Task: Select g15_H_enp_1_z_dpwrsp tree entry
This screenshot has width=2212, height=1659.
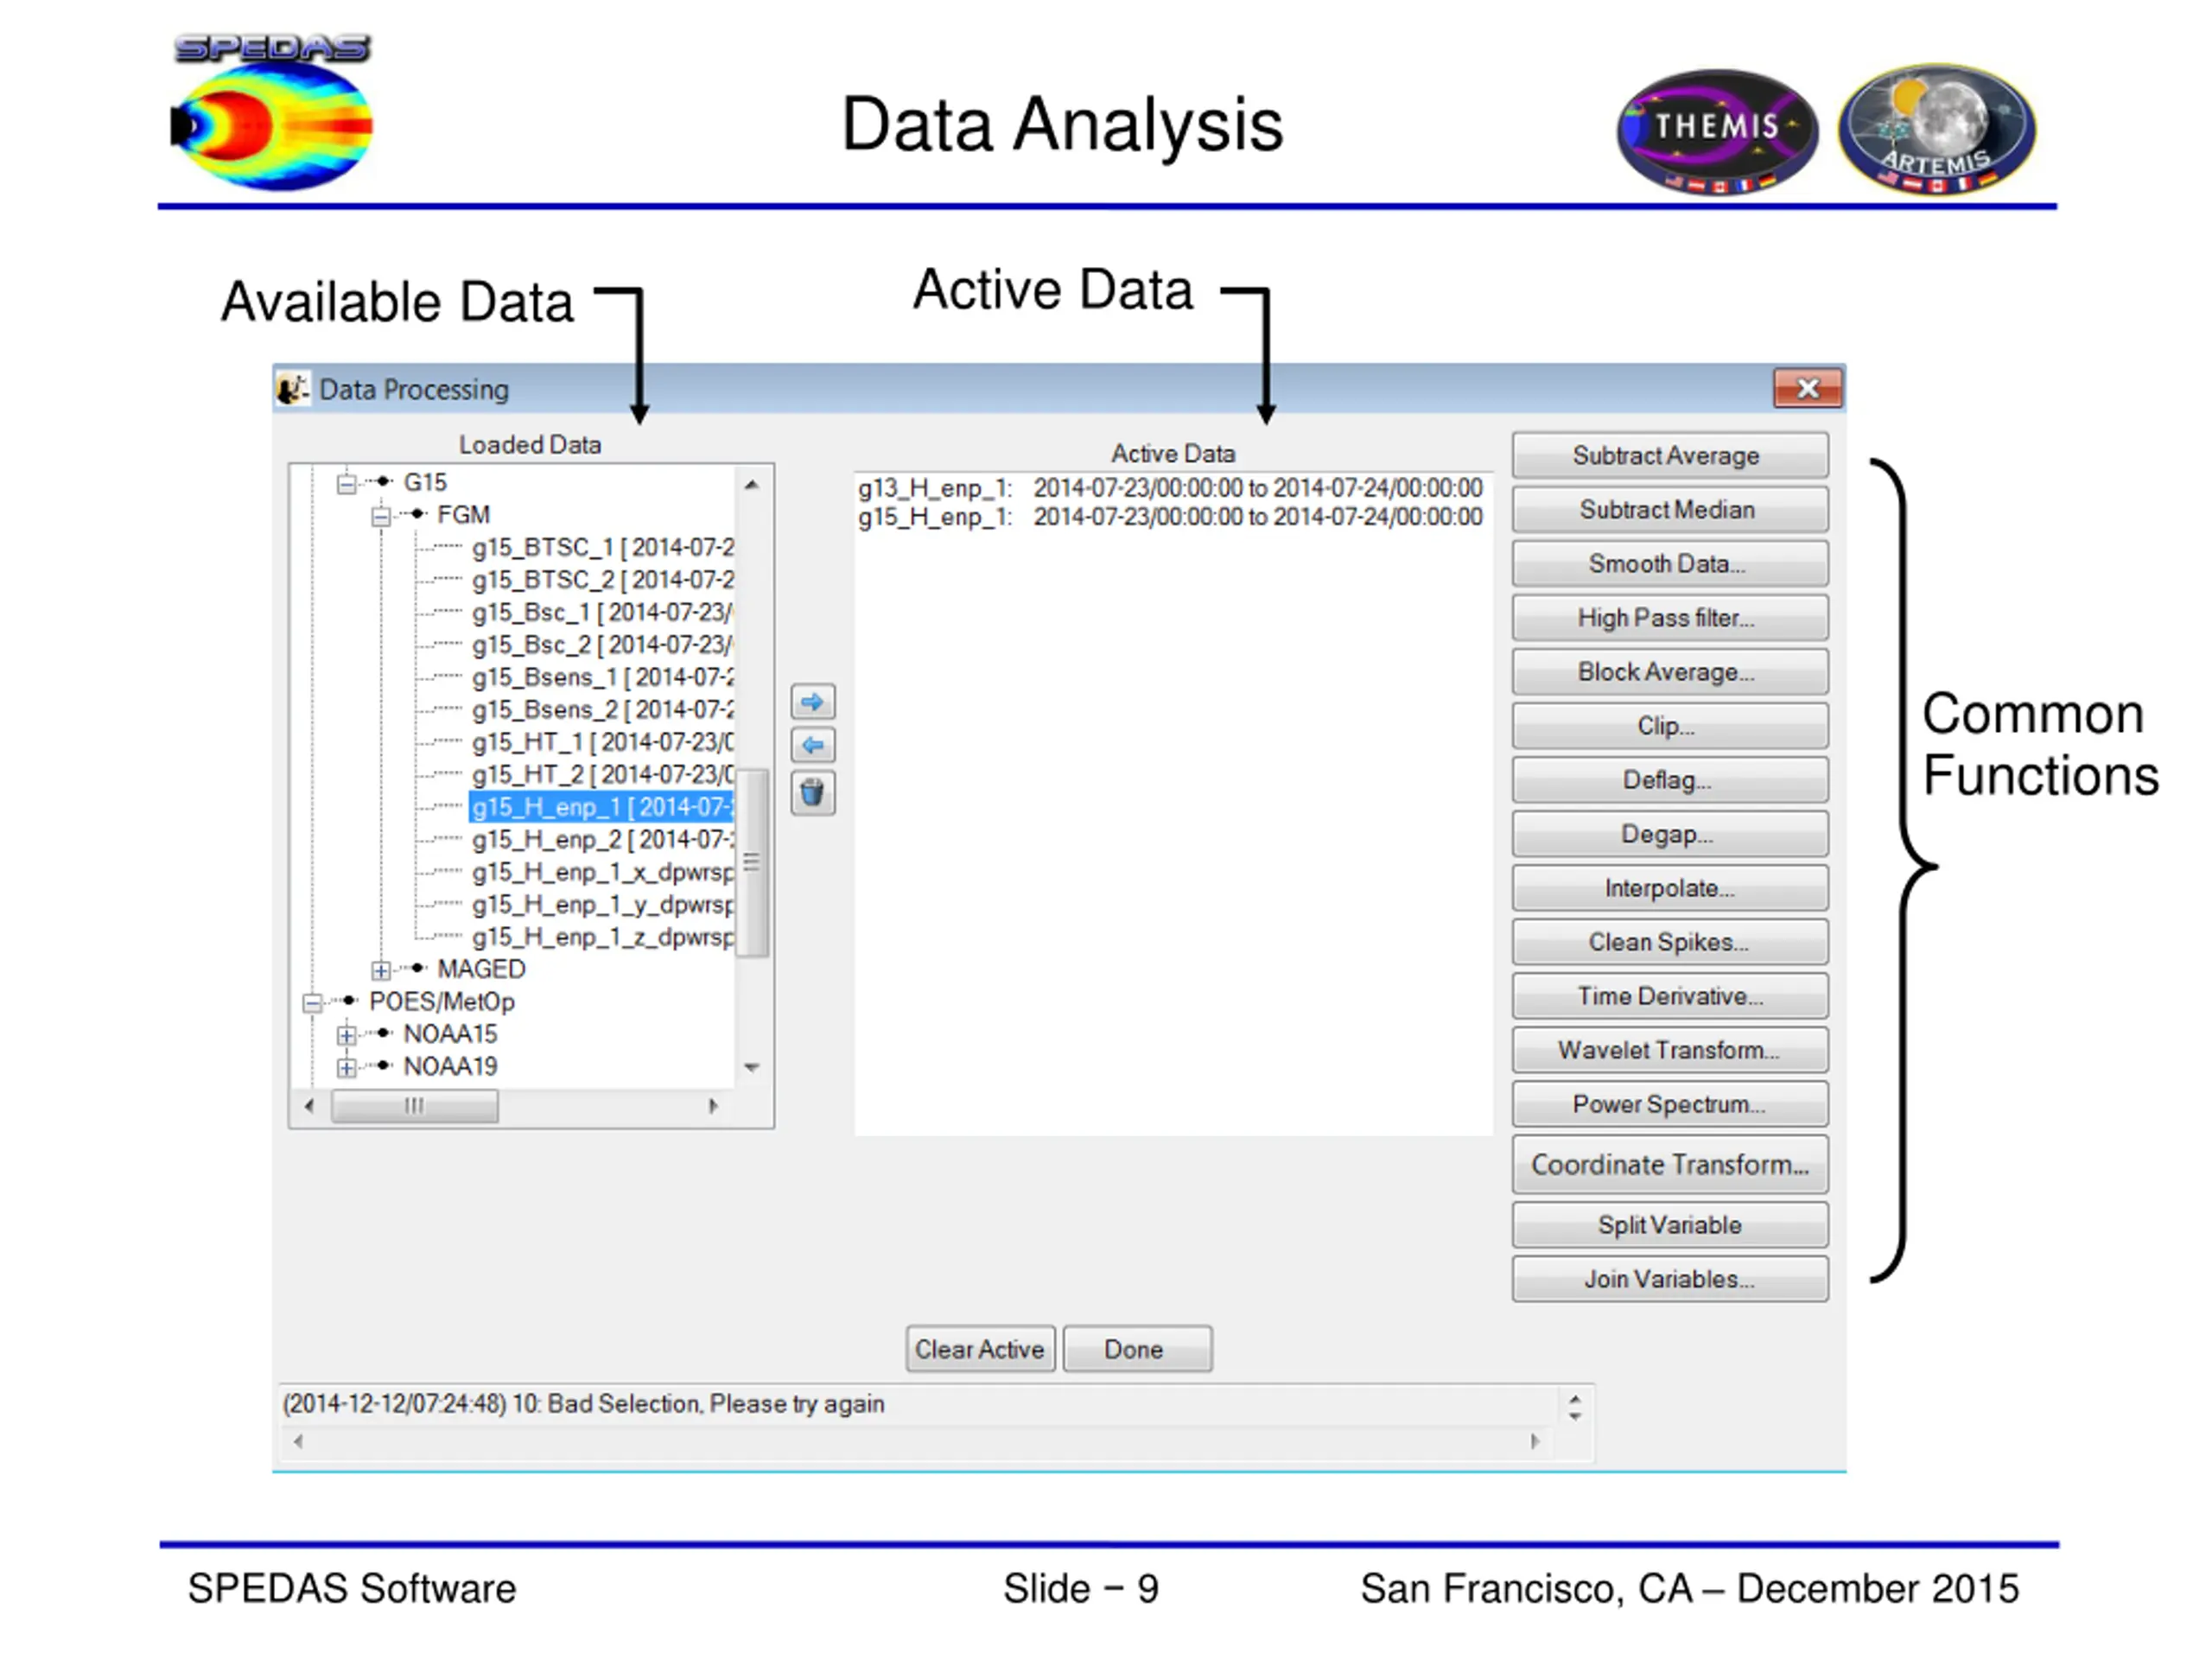Action: pyautogui.click(x=602, y=938)
